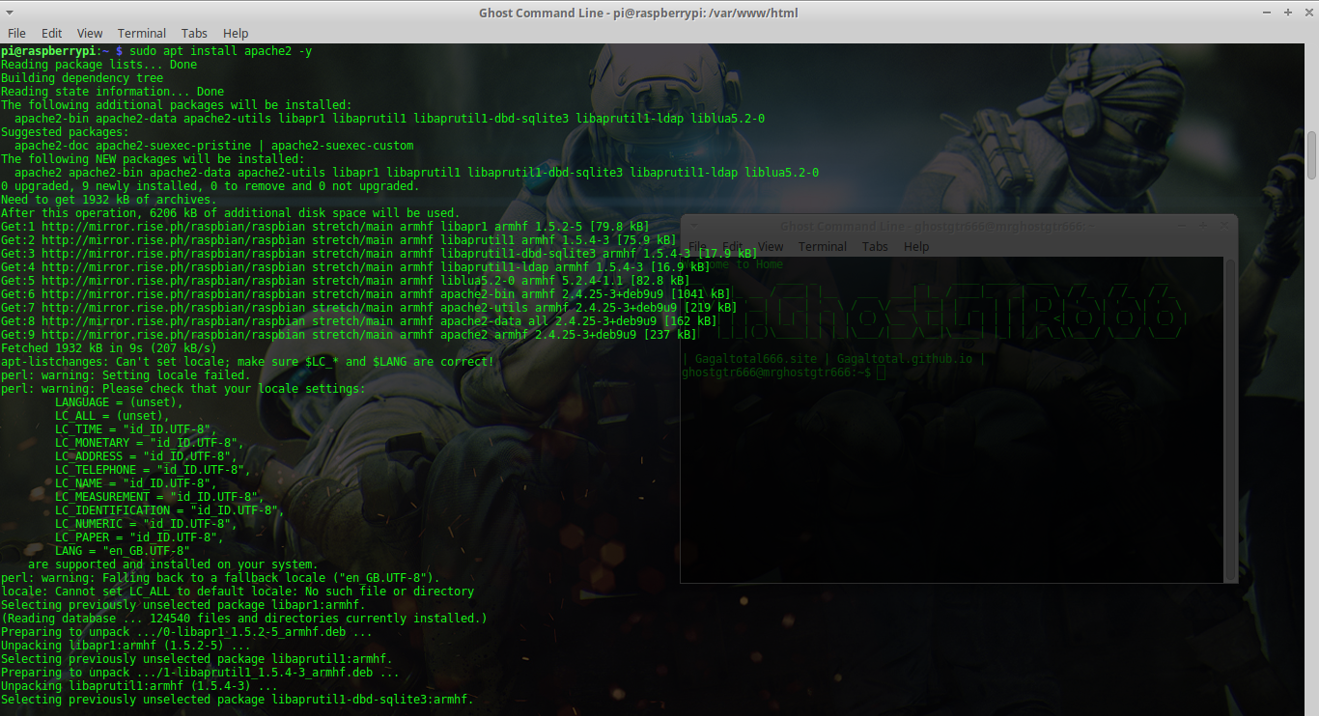
Task: Close the ghostgtr666 terminal window
Action: point(1223,226)
